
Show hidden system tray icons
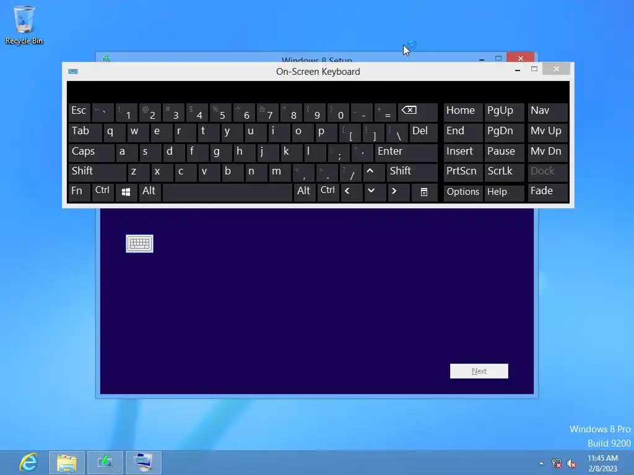(541, 463)
